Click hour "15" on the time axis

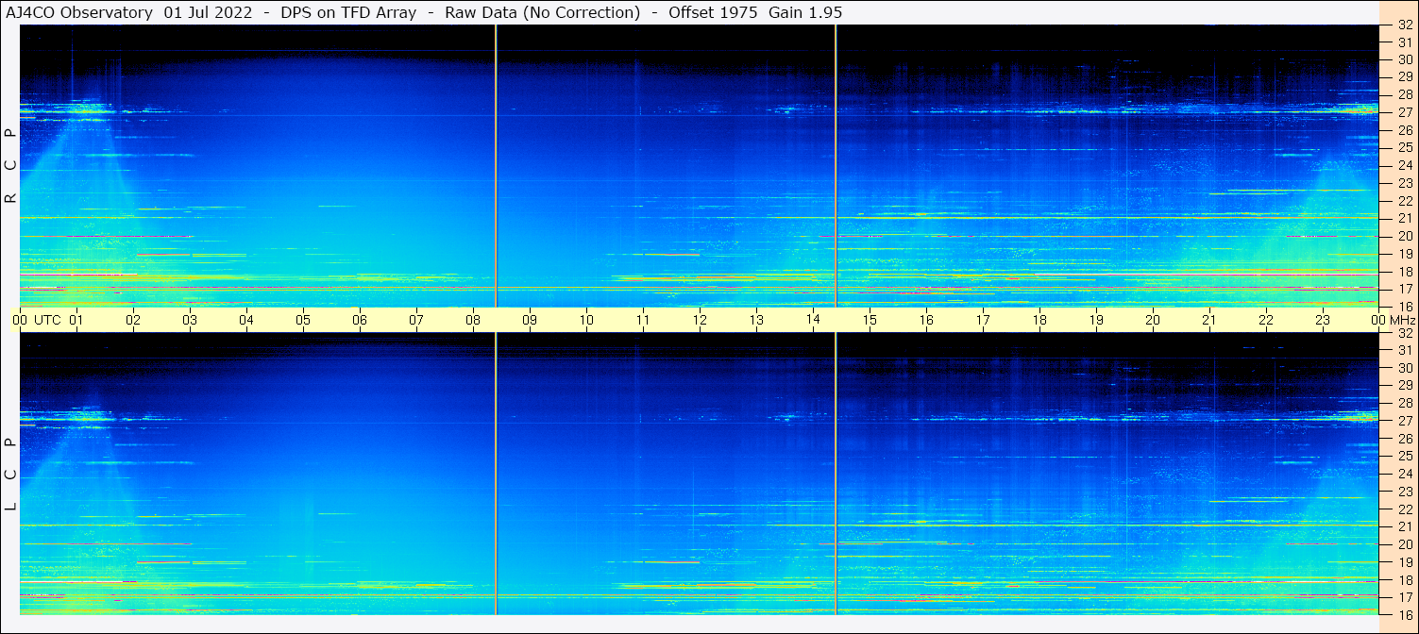[870, 320]
